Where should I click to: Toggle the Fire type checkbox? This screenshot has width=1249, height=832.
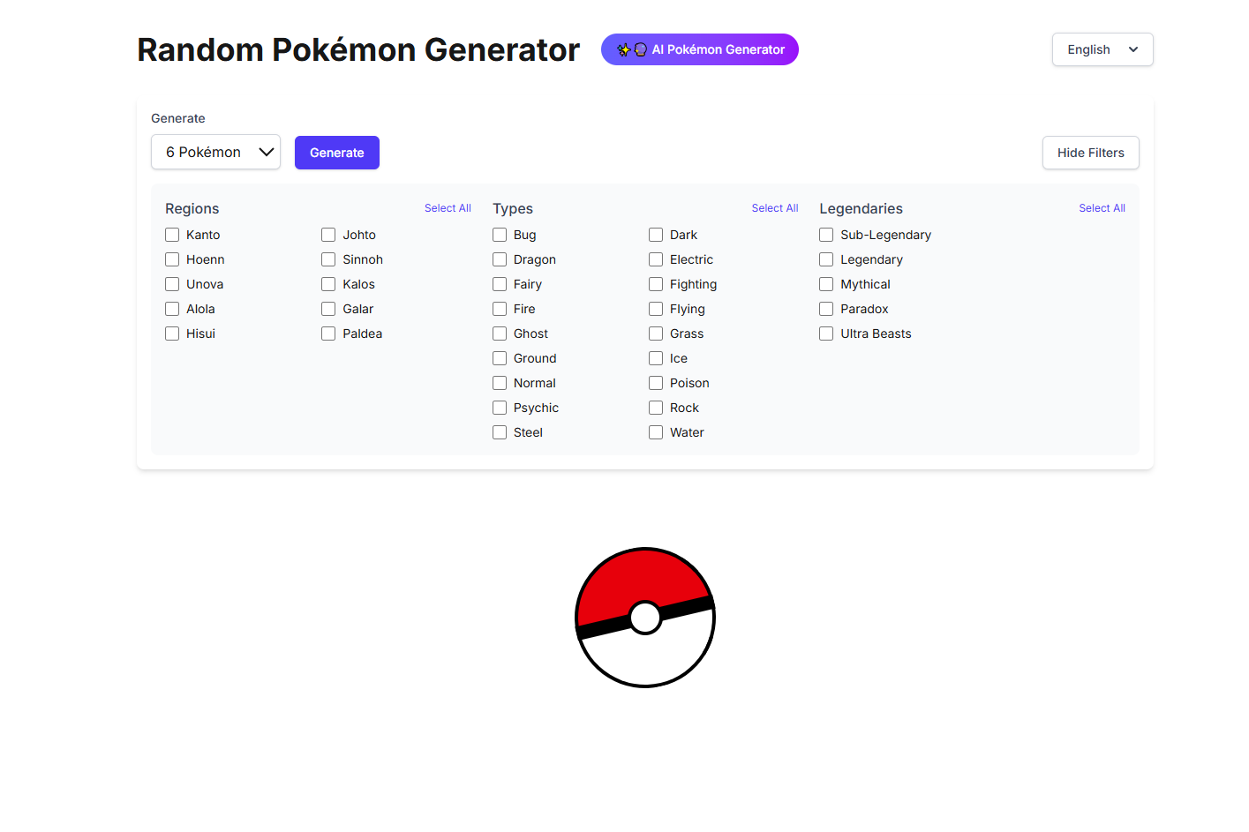pyautogui.click(x=500, y=309)
